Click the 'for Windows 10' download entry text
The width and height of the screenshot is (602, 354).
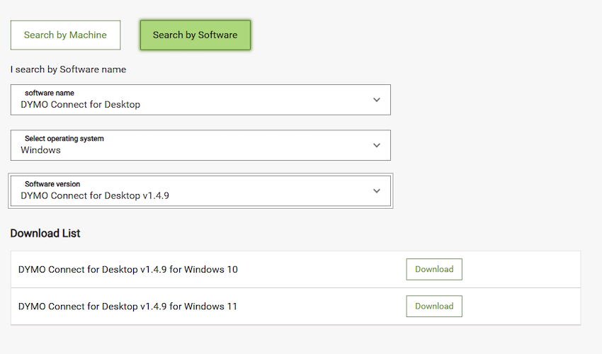[x=128, y=270]
